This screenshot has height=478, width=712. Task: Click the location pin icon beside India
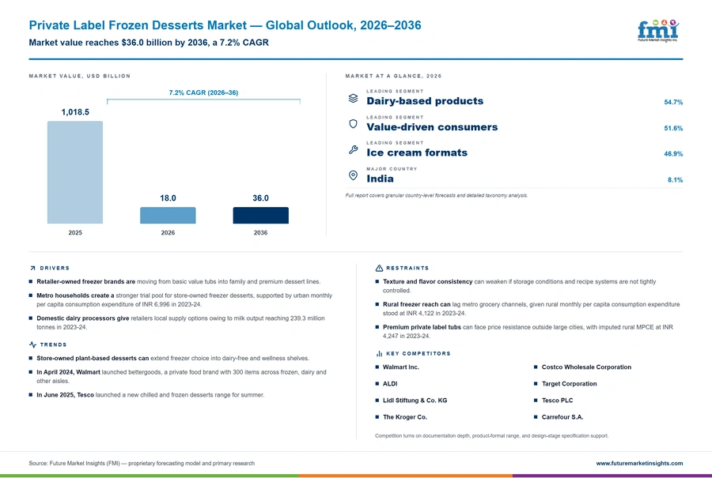(354, 175)
